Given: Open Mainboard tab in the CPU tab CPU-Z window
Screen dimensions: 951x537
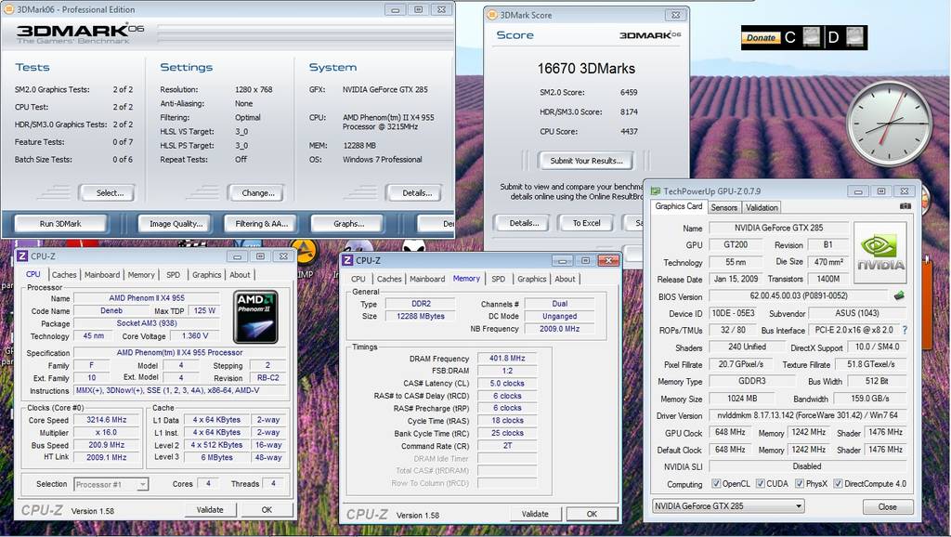Looking at the screenshot, I should (102, 275).
